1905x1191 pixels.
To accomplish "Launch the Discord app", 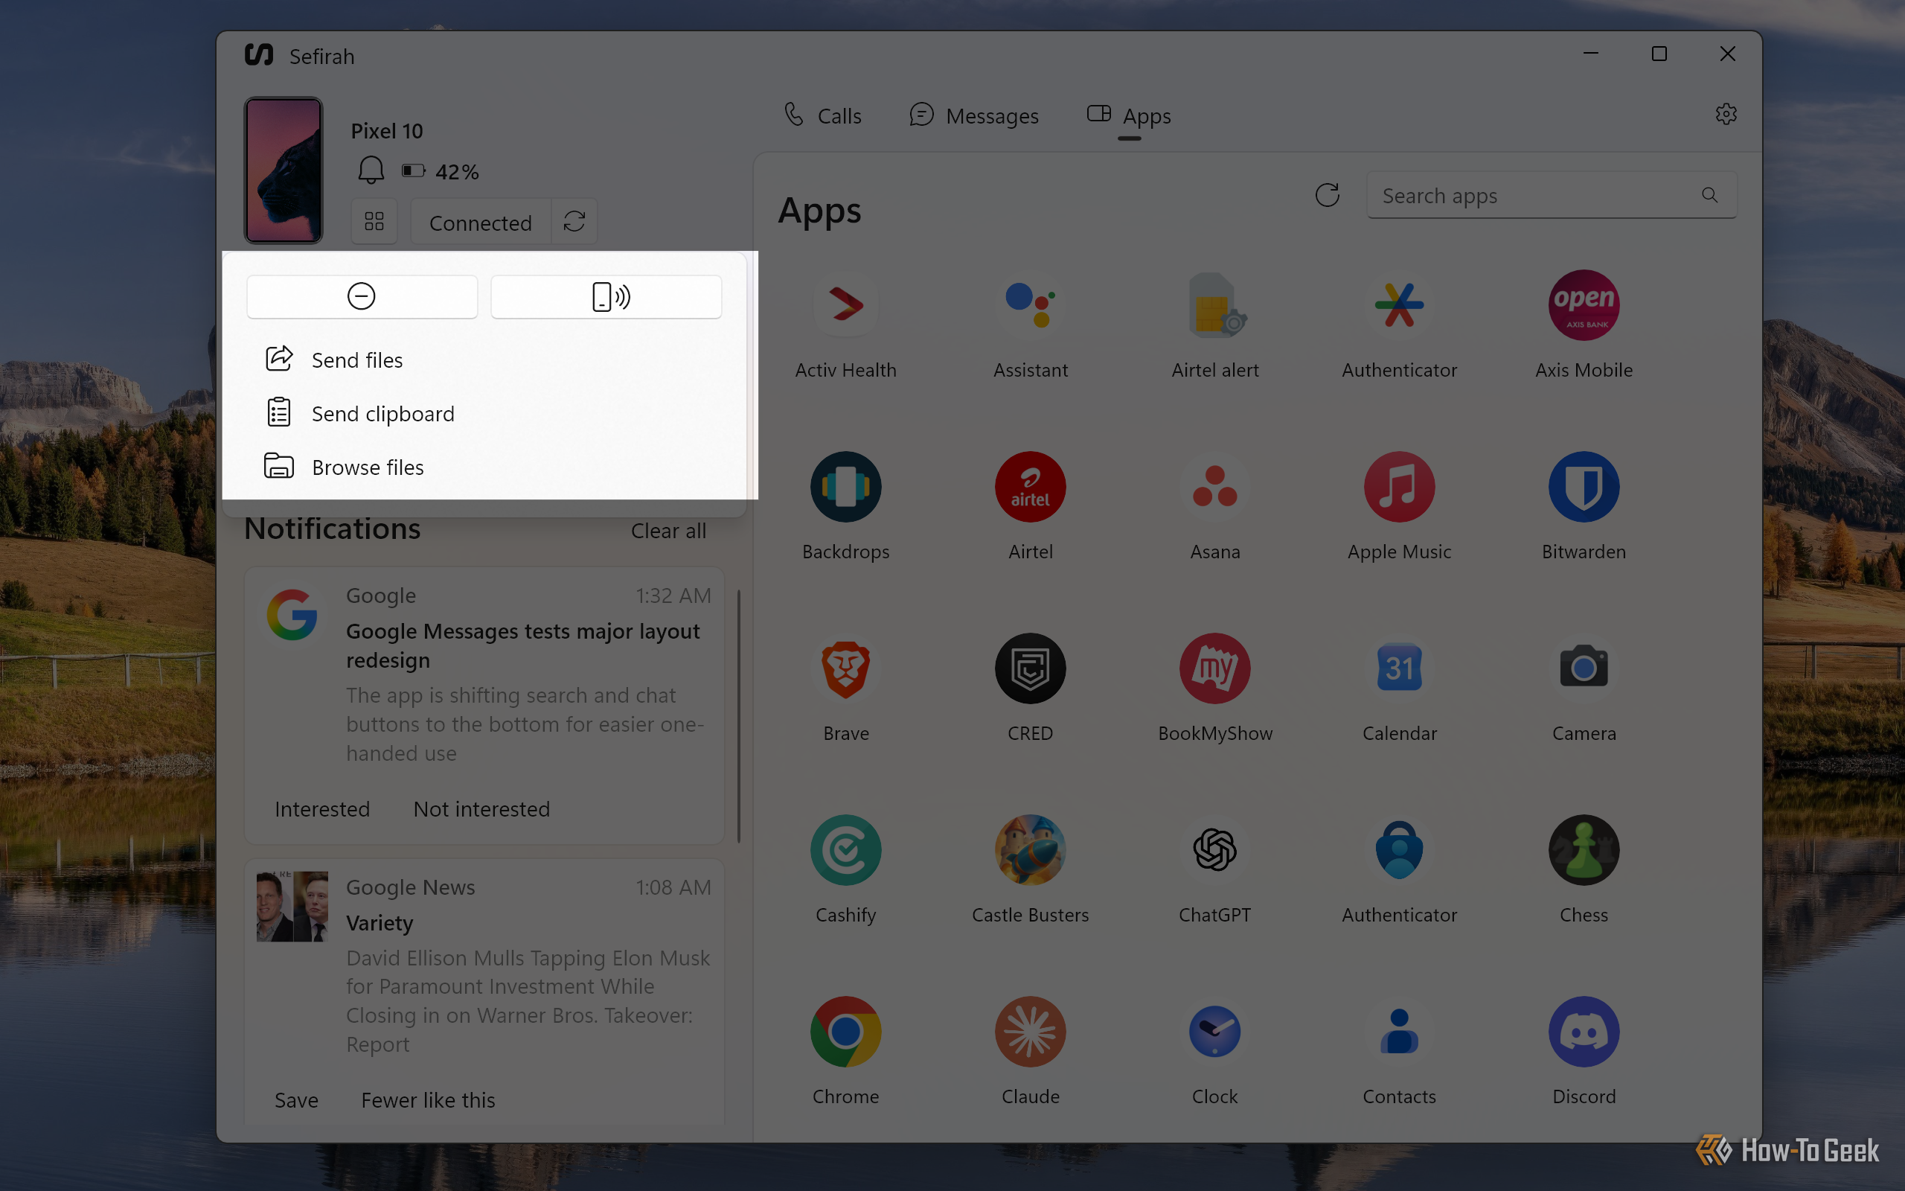I will (1584, 1052).
